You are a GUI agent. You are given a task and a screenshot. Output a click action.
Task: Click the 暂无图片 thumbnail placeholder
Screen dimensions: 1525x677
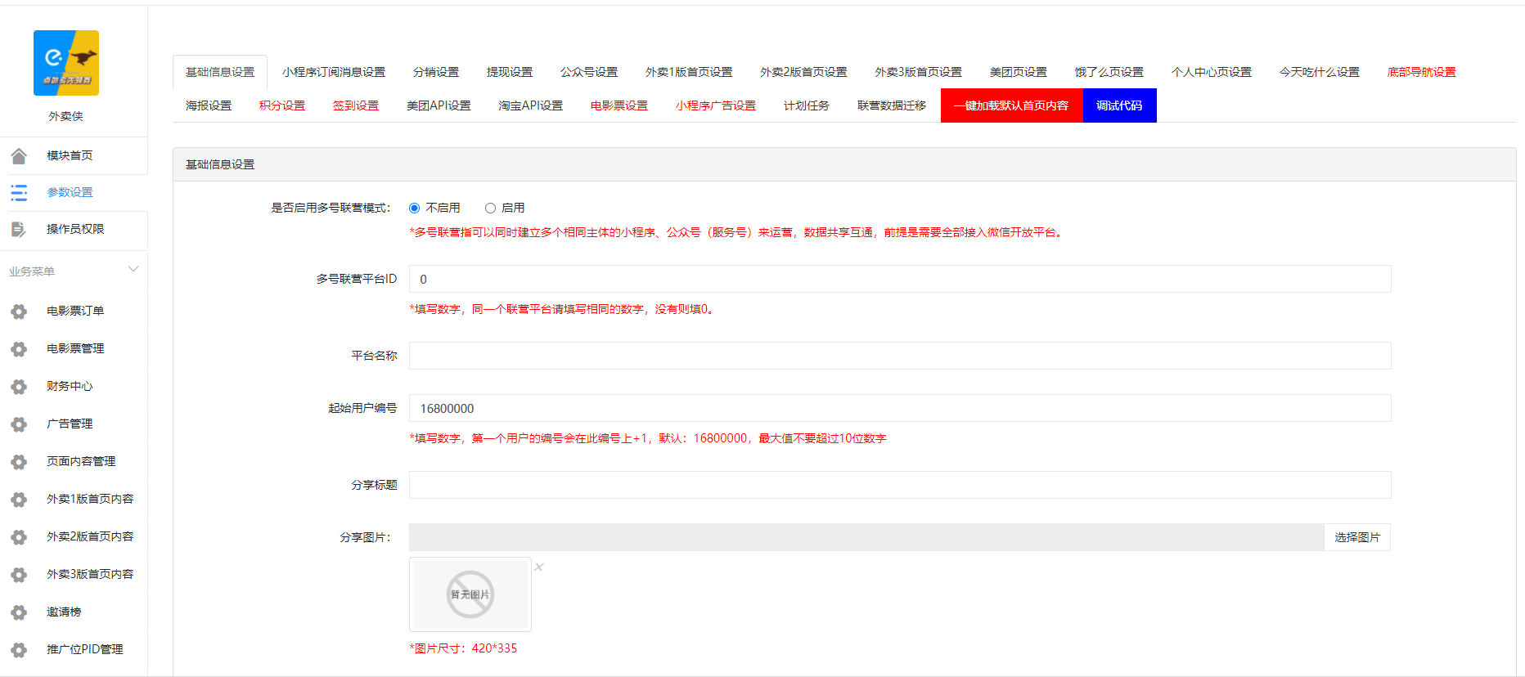470,594
